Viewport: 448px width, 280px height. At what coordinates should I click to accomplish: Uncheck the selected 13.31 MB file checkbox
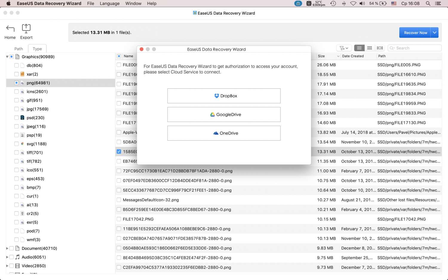point(119,152)
